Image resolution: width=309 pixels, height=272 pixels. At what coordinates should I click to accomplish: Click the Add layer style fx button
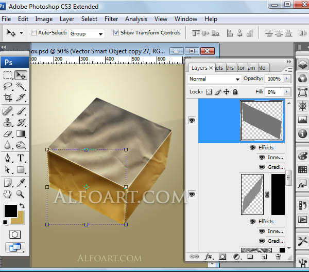pos(209,257)
